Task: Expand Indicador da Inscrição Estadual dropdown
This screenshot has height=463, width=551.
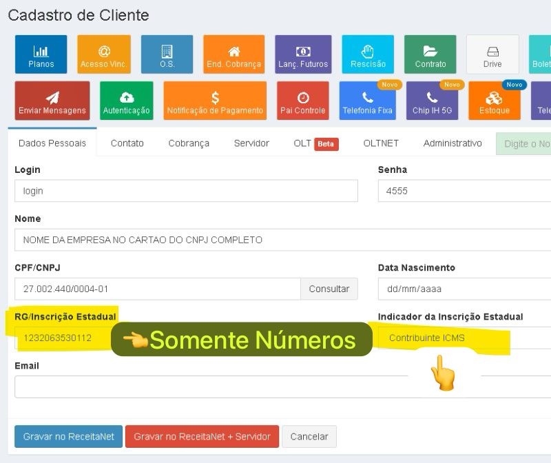Action: coord(464,338)
